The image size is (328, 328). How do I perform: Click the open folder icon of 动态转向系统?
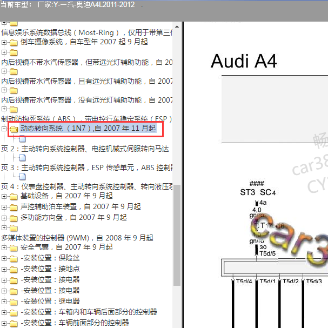click(x=14, y=129)
